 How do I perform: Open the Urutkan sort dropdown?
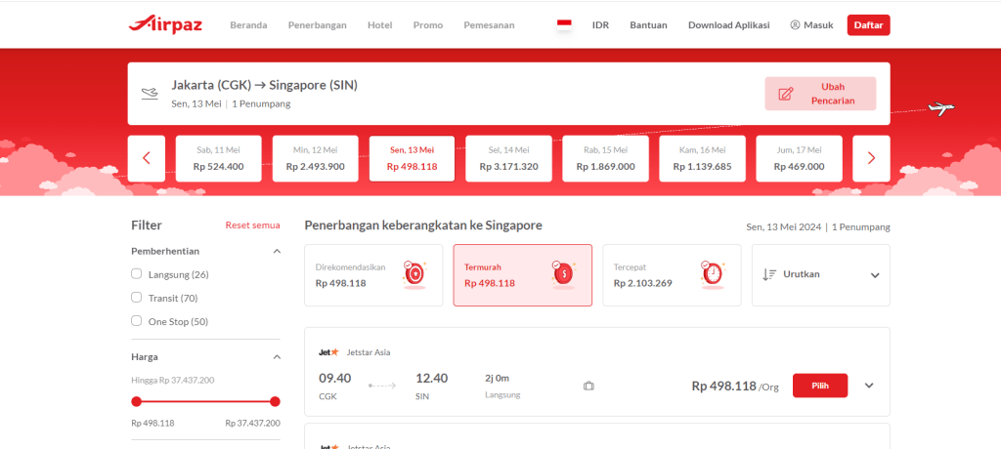pos(820,275)
